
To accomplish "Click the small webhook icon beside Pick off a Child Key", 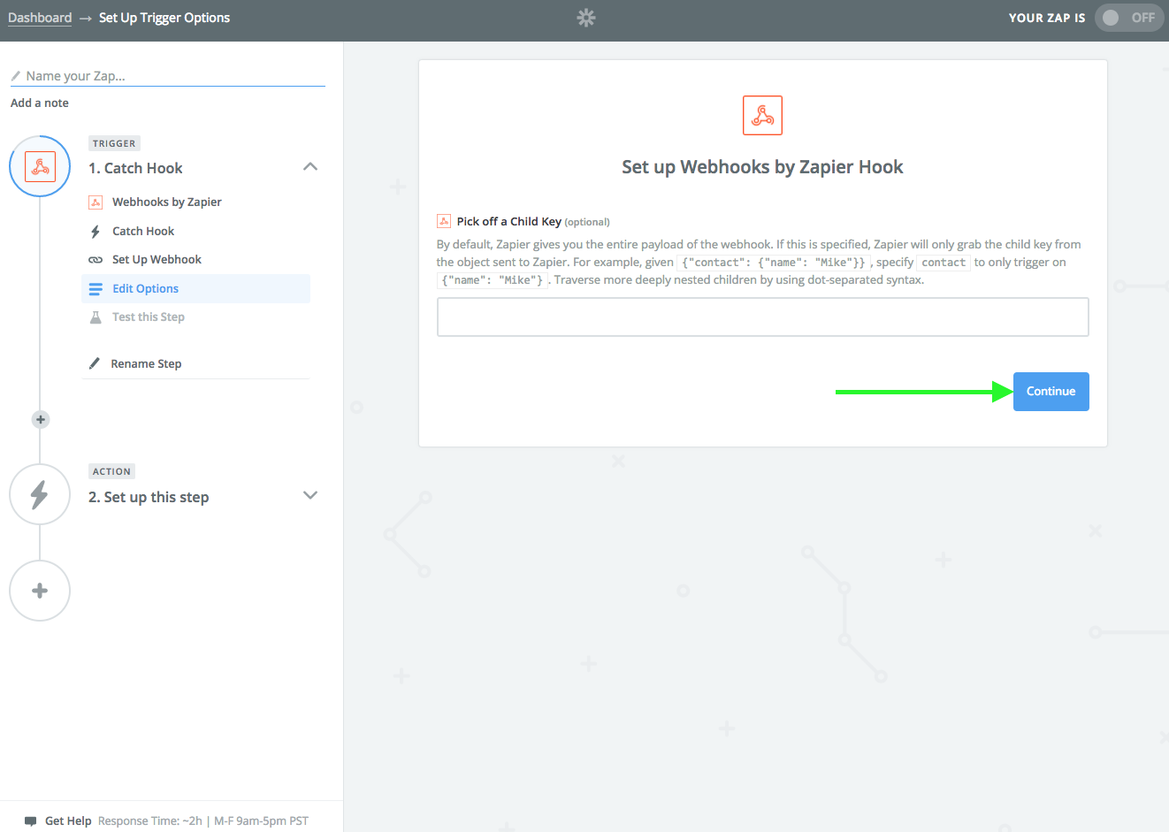I will [444, 221].
